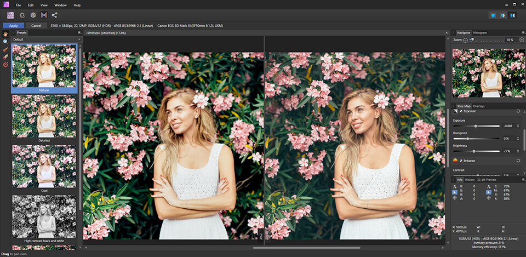
Task: Select the Overlay Paint tool
Action: [x=5, y=49]
